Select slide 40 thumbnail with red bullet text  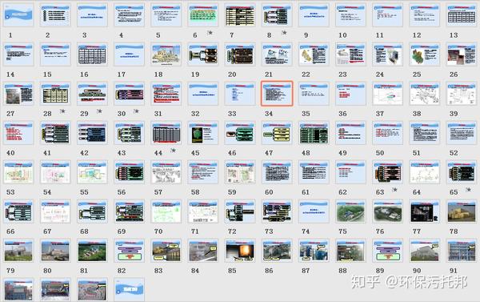click(18, 133)
